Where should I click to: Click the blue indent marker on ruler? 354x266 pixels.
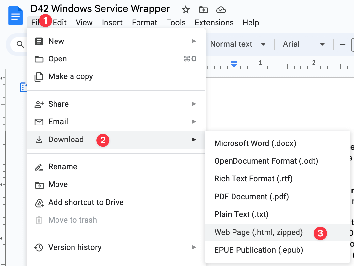click(x=233, y=64)
